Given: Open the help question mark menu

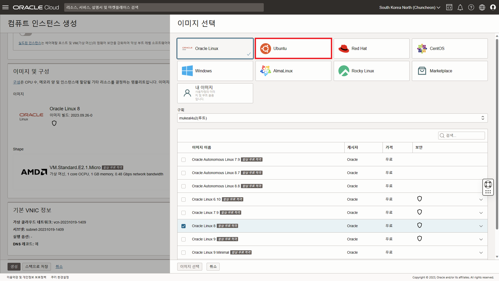Looking at the screenshot, I should point(471,7).
